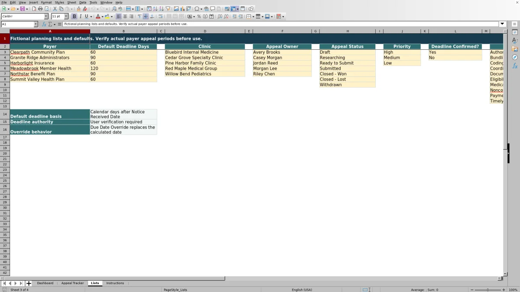Open the Name Box dropdown arrow
The width and height of the screenshot is (520, 292).
[36, 24]
